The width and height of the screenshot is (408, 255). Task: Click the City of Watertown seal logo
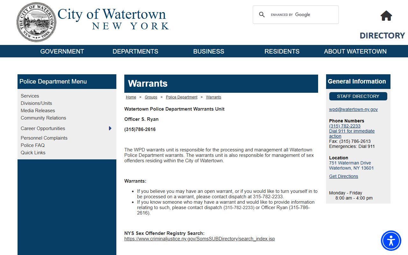(x=36, y=22)
